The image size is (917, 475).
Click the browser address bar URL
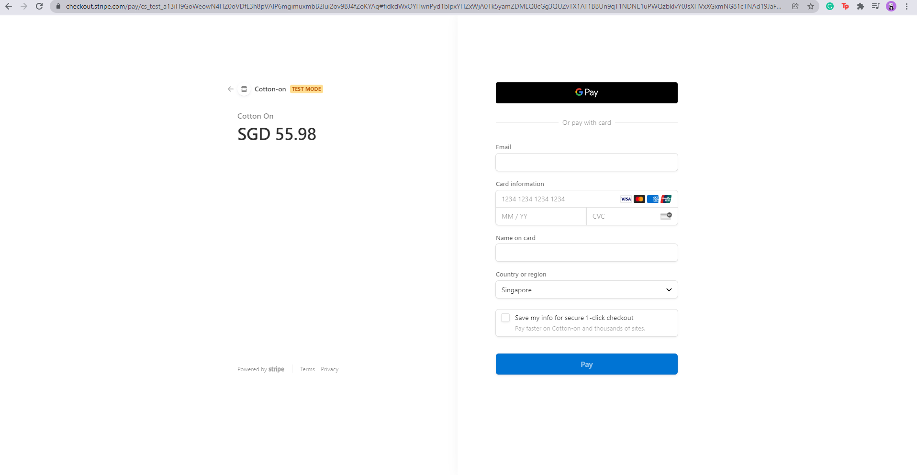(x=424, y=6)
